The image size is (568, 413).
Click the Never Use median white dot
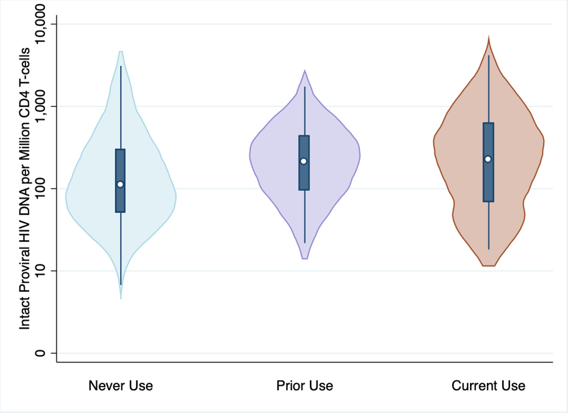pos(120,184)
